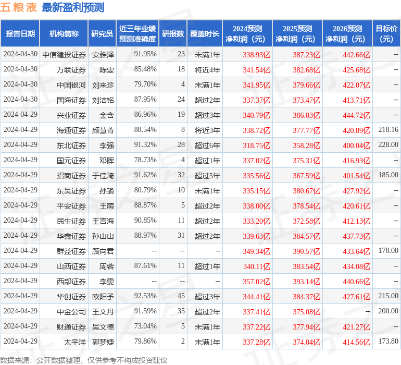Screen dimensions: 401x365
Task: Select the 报告日期 column header
Action: pyautogui.click(x=20, y=33)
